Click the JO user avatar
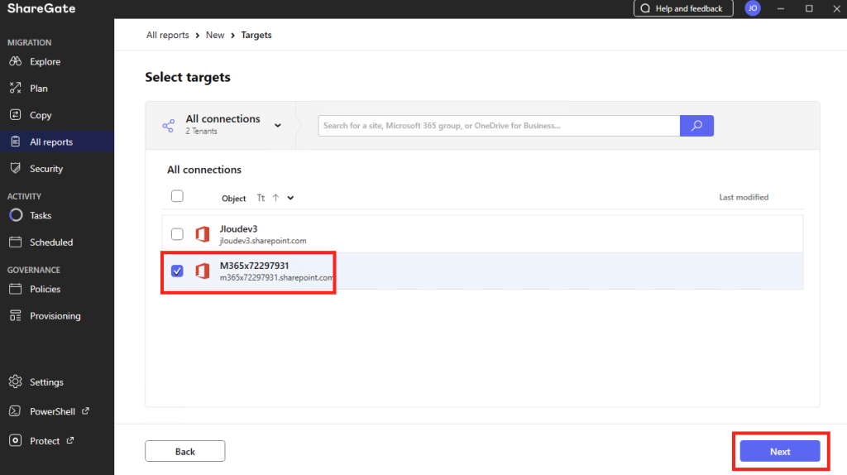This screenshot has width=847, height=475. [x=753, y=8]
